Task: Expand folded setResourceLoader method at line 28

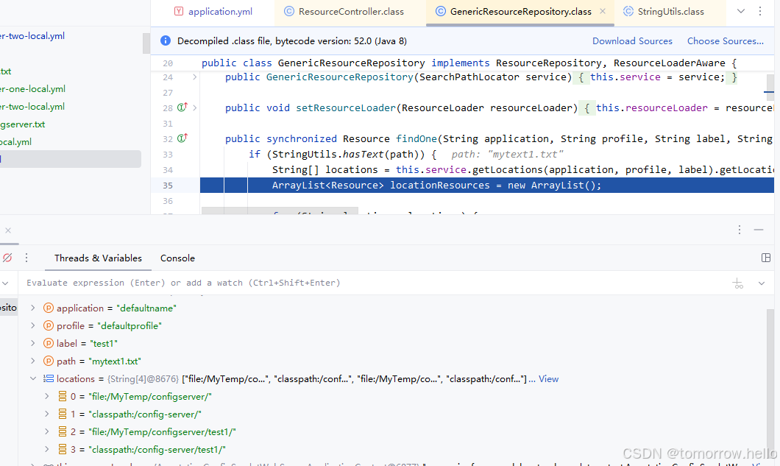Action: [x=194, y=108]
